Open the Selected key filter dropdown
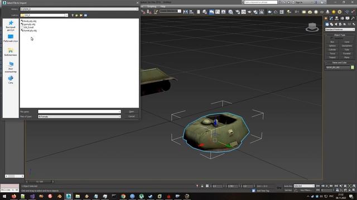Image resolution: width=357 pixels, height=200 pixels. [304, 186]
